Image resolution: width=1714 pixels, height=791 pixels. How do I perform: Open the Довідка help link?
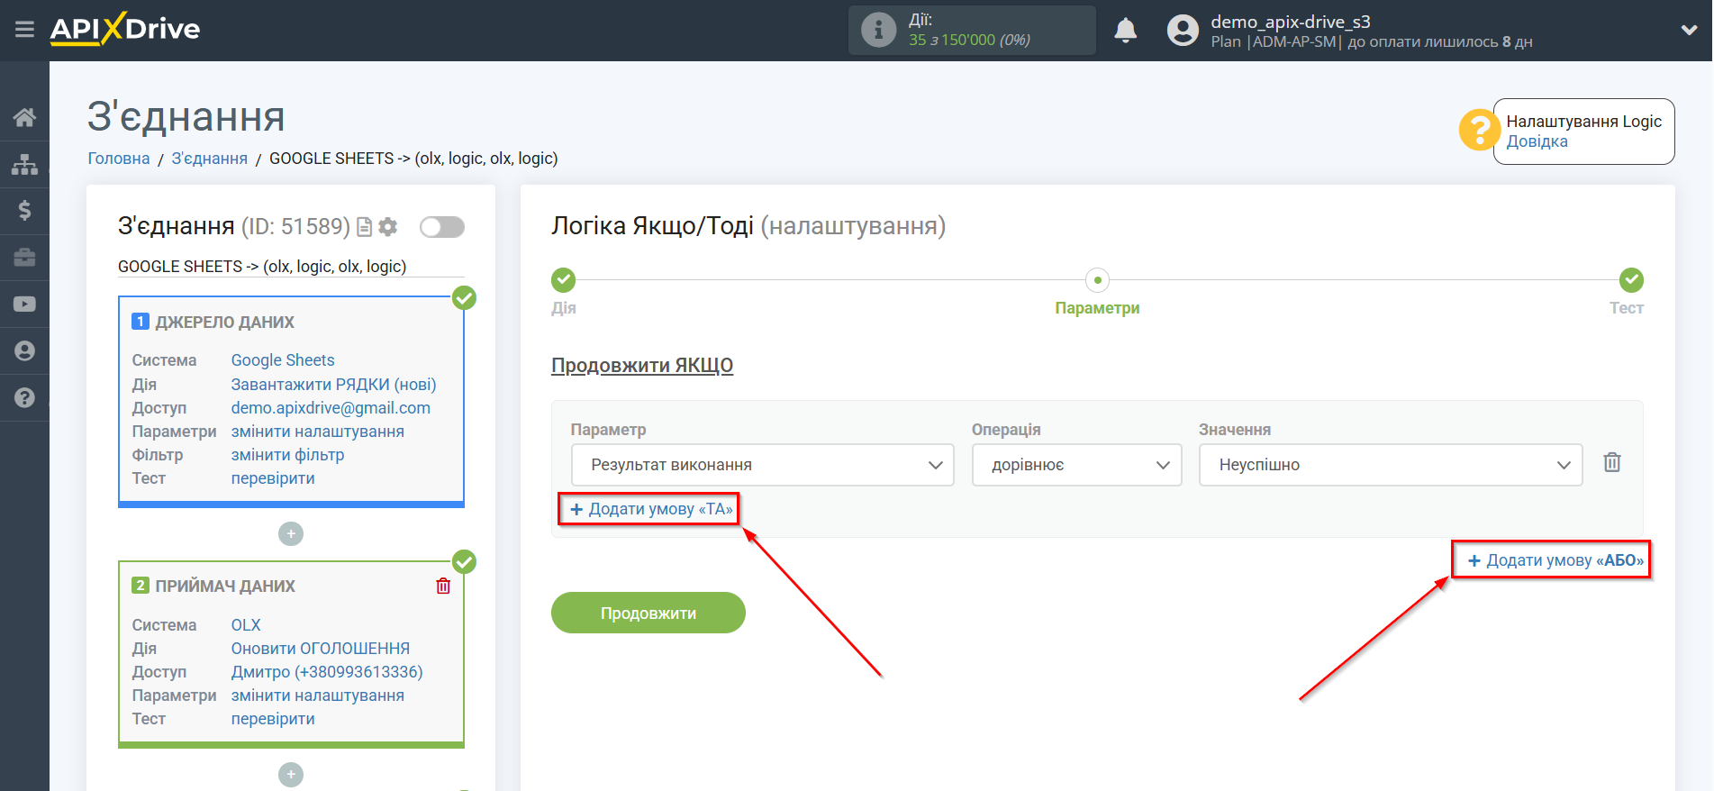[1537, 141]
